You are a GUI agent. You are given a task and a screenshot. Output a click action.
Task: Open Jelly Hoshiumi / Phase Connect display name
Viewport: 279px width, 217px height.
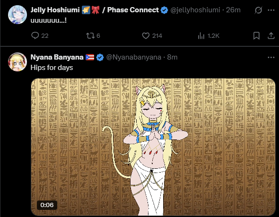(x=95, y=10)
